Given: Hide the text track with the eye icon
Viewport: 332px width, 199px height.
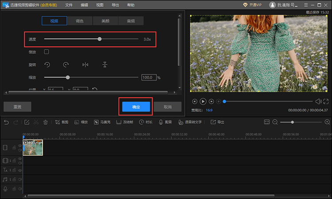Looking at the screenshot, I should click(20, 170).
